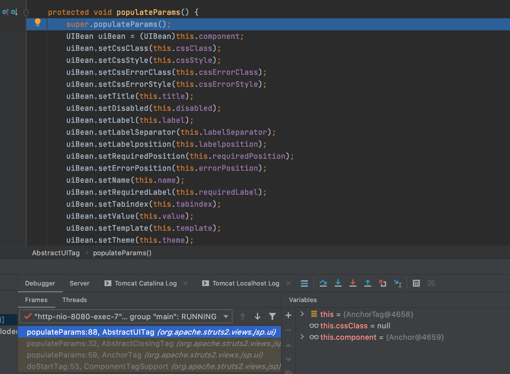Click the uiBean.setTitle line
The width and height of the screenshot is (510, 374).
tap(130, 96)
